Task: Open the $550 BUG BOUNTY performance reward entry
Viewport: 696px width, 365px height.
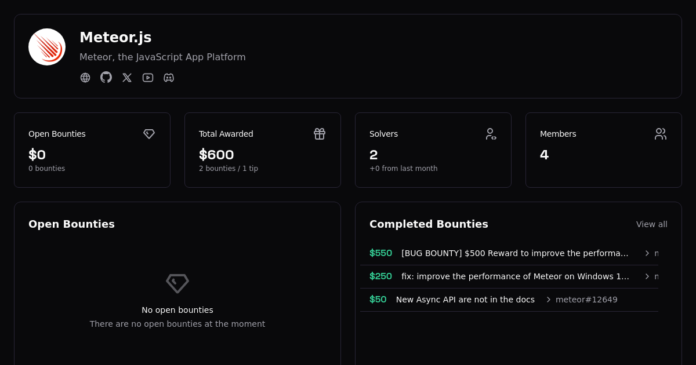Action: coord(514,253)
